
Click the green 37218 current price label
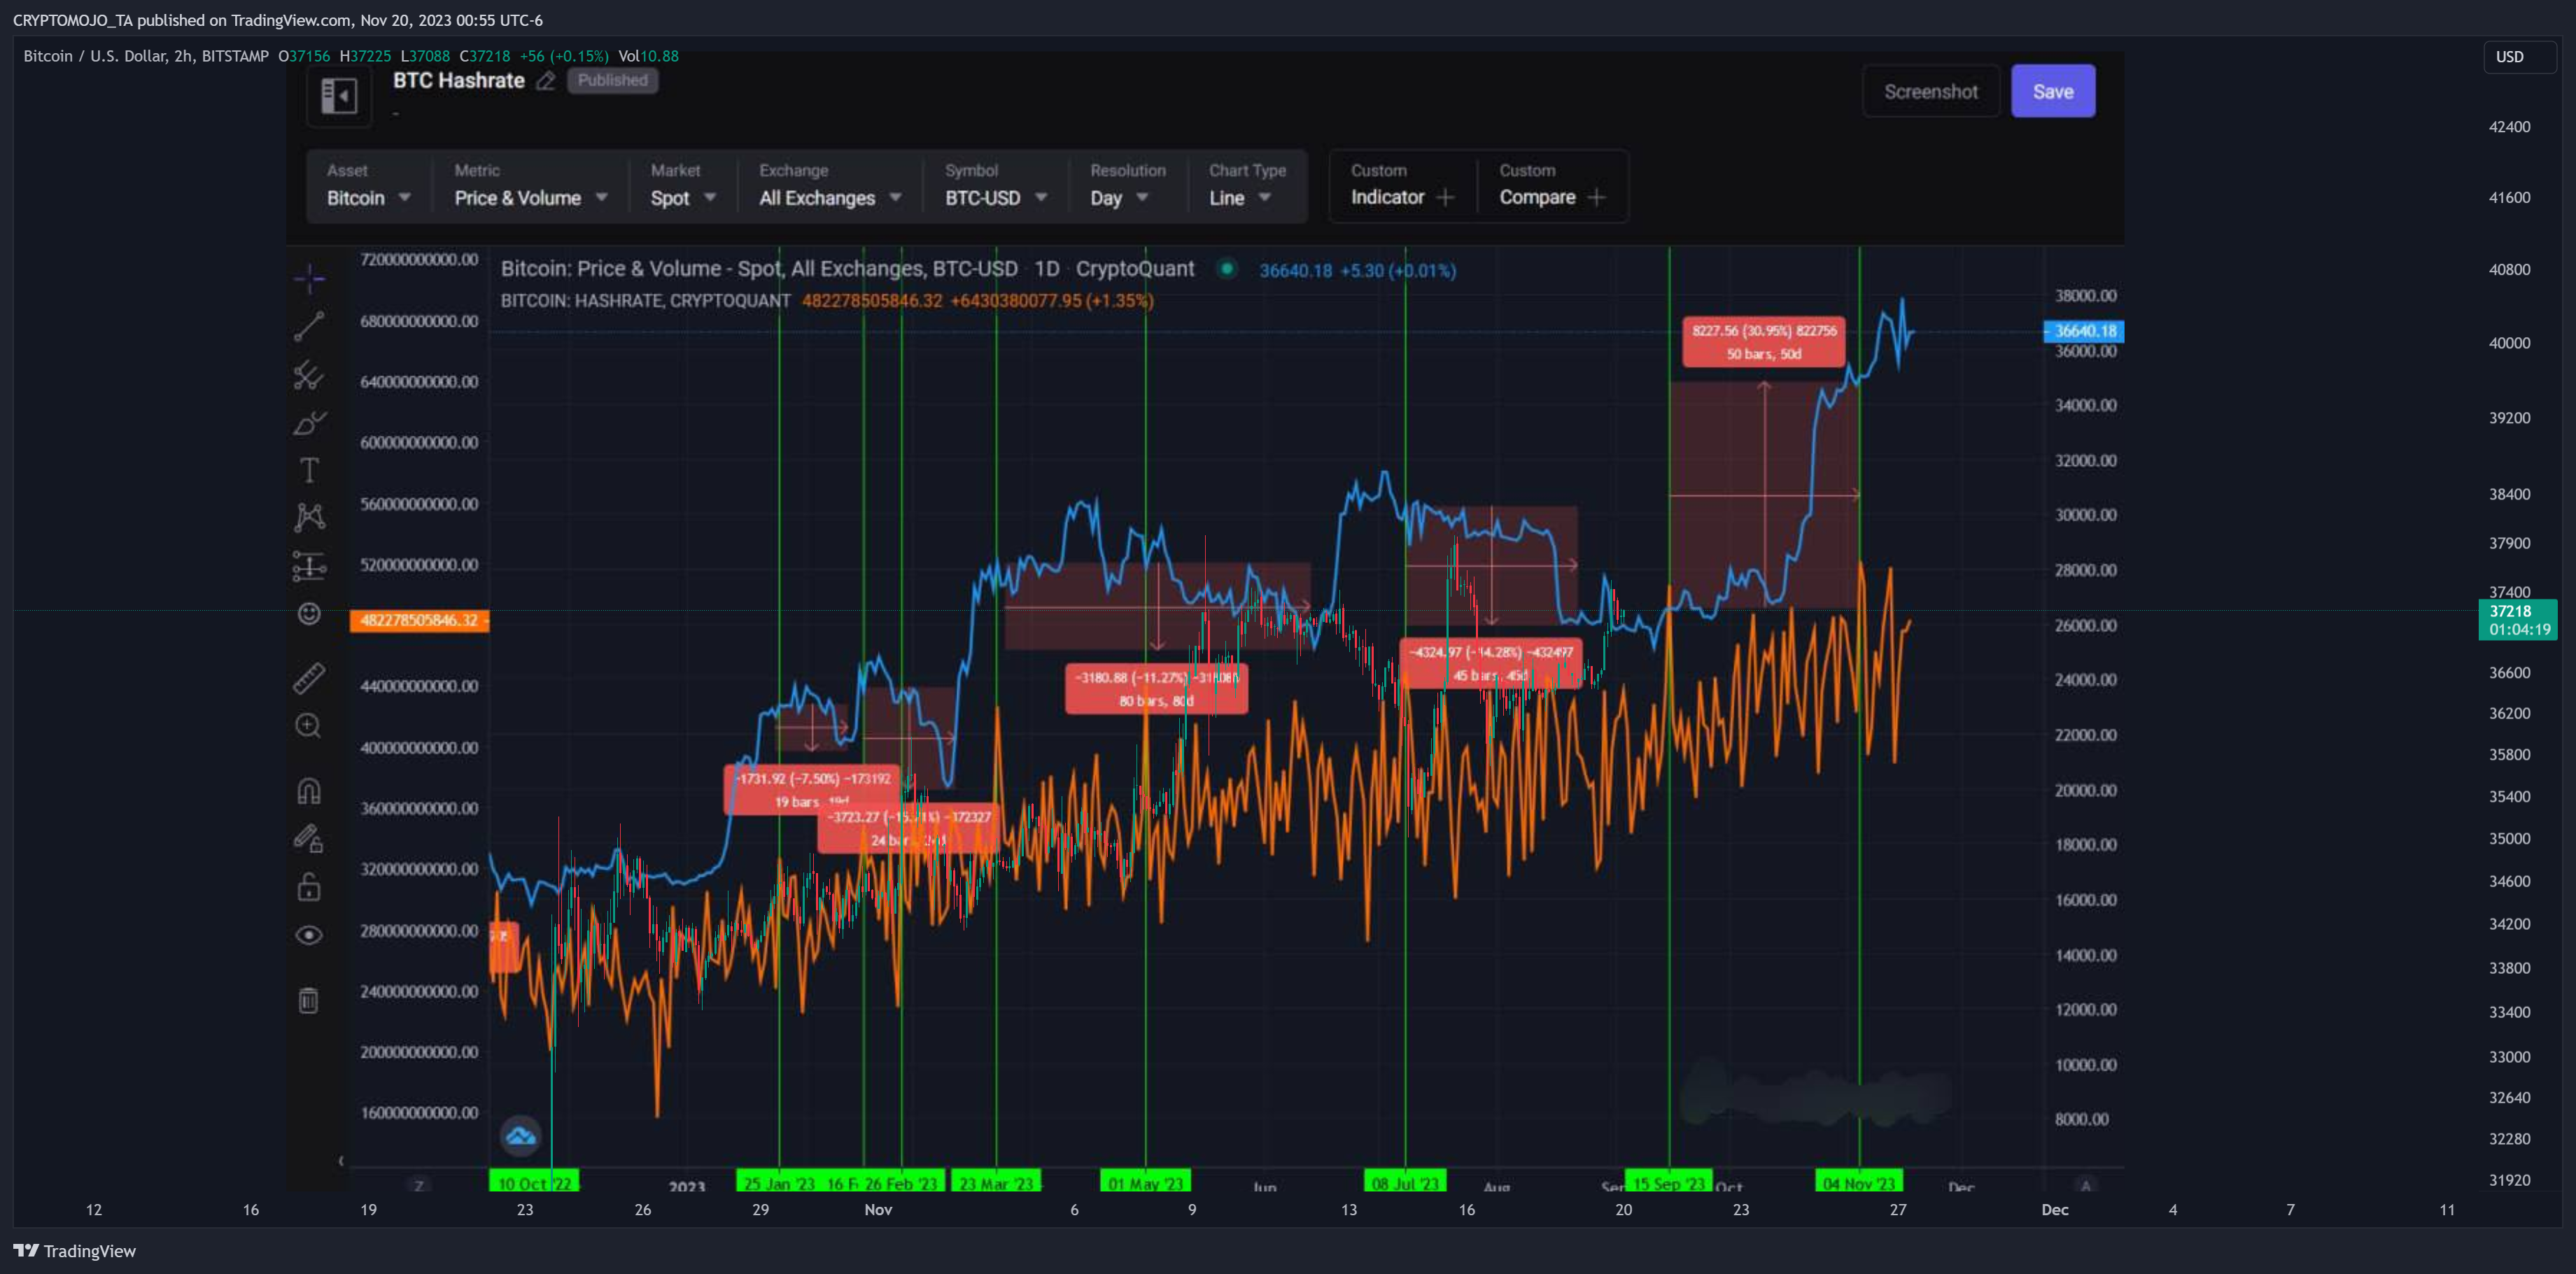point(2518,620)
